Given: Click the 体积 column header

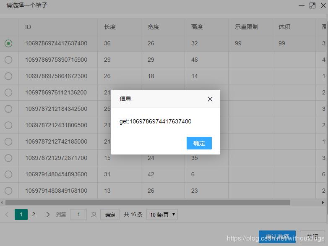Looking at the screenshot, I should tap(284, 27).
